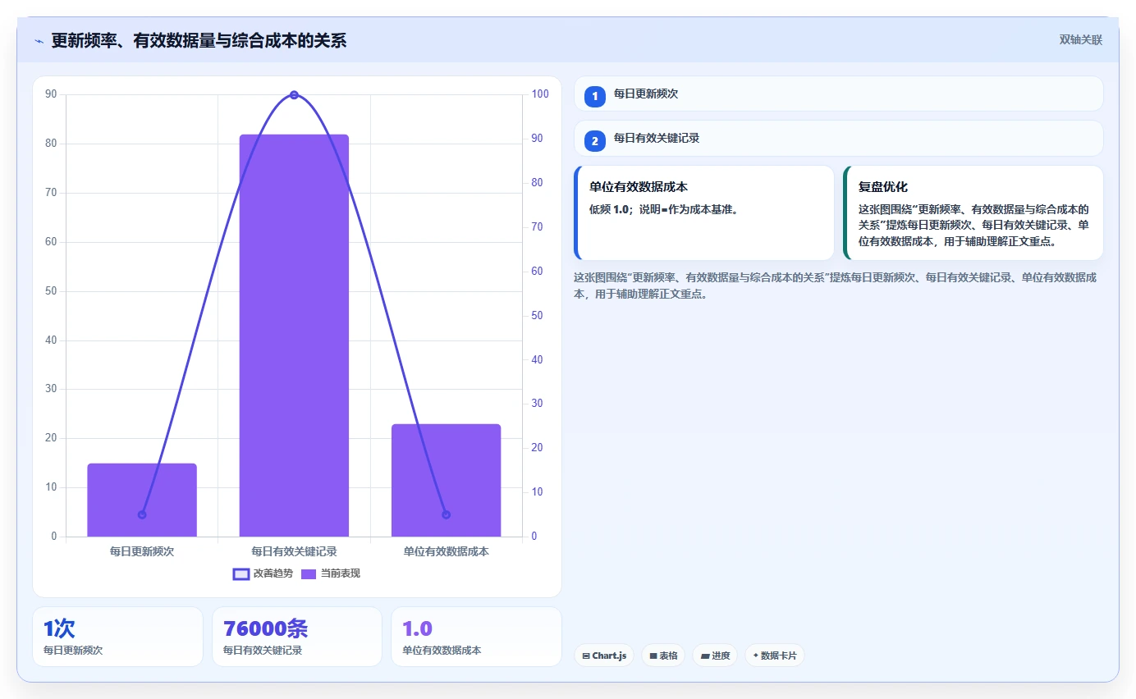Toggle the 当前表现 legend entry

pyautogui.click(x=331, y=573)
